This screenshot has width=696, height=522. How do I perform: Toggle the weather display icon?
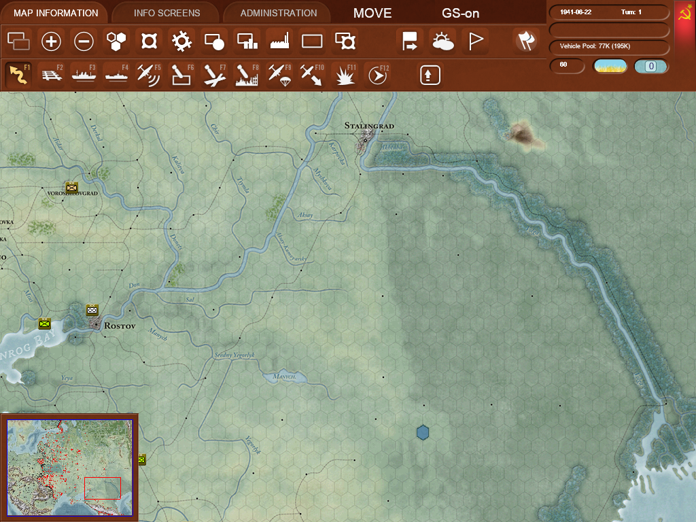click(x=442, y=41)
